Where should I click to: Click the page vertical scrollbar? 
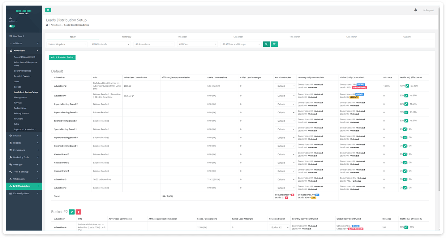pos(439,99)
